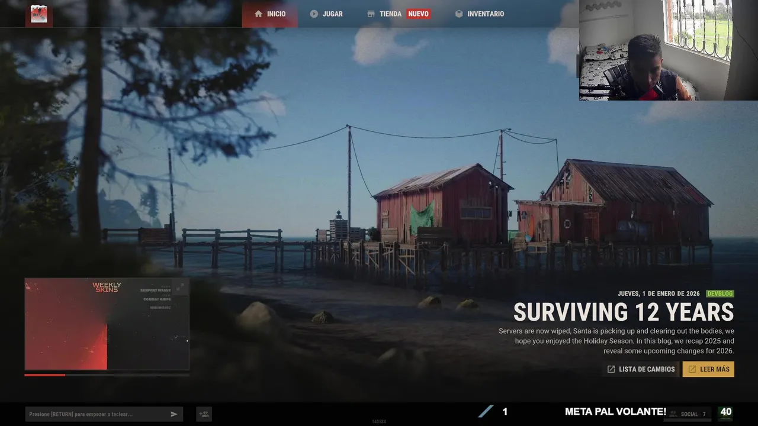This screenshot has width=758, height=426.
Task: Play the Weekly Skins video thumbnail
Action: click(107, 324)
